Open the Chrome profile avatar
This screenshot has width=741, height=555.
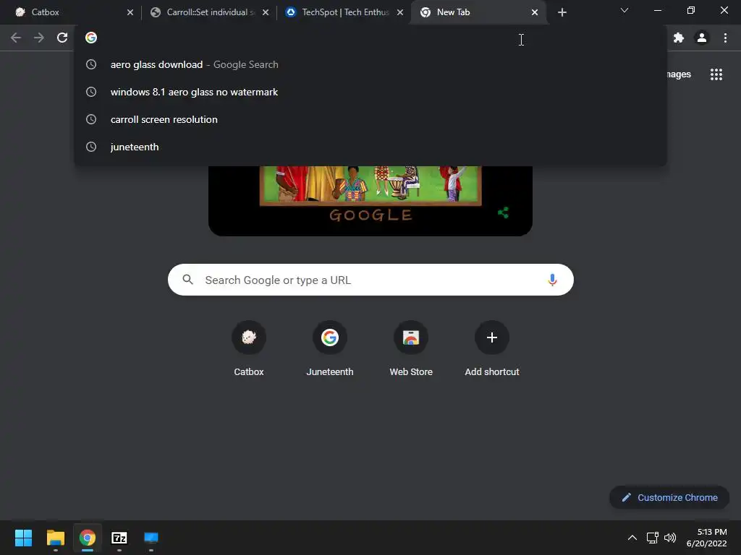(702, 38)
